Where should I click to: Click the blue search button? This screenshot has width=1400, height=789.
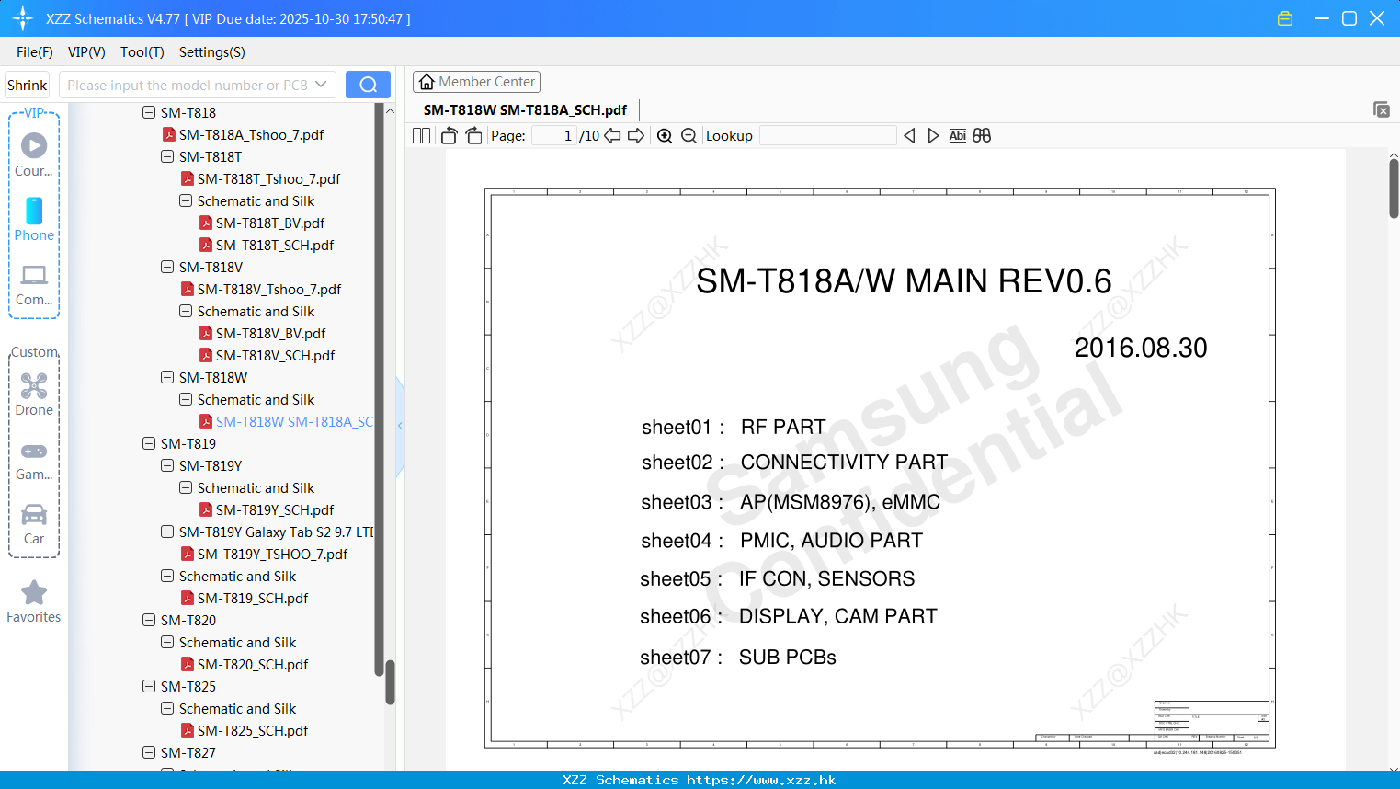[x=368, y=85]
